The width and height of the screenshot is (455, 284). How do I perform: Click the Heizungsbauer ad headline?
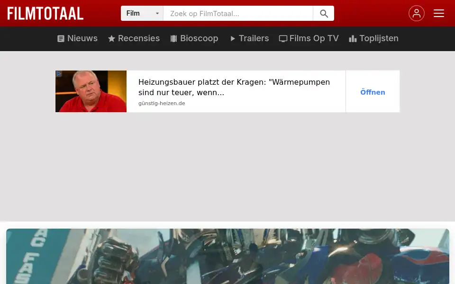click(x=234, y=87)
